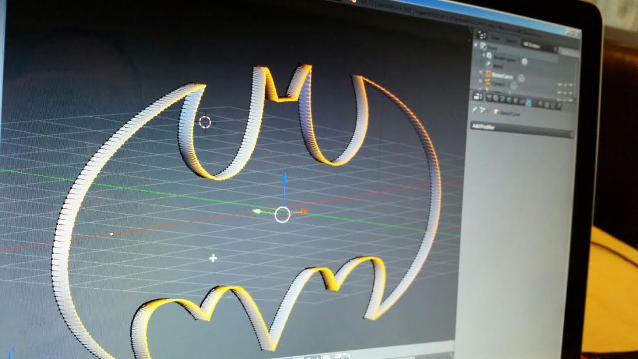Toggle BezierCurve selectability arrow

[x=565, y=85]
